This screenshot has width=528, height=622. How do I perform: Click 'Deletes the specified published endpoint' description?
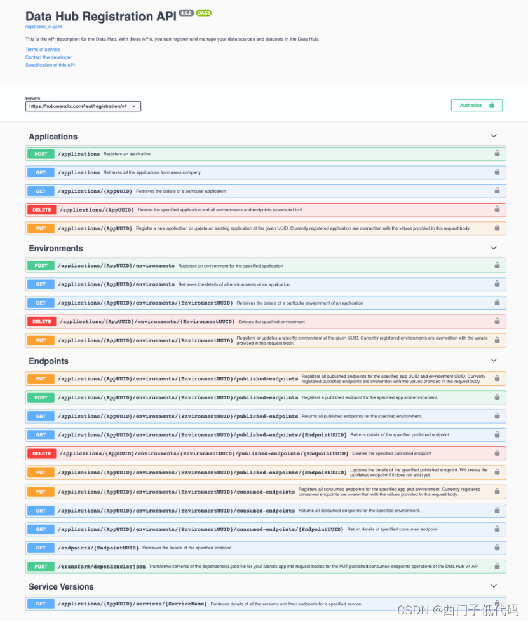coord(391,453)
